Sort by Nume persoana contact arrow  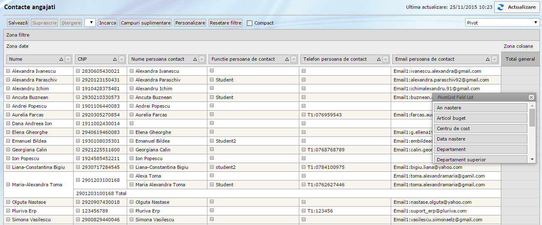(195, 59)
